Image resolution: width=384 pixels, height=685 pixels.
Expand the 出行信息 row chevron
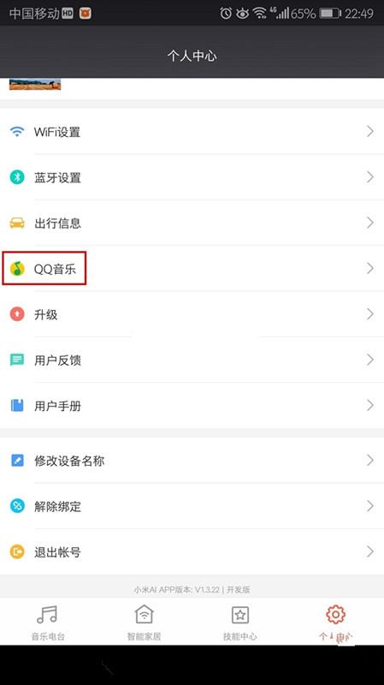[x=370, y=223]
